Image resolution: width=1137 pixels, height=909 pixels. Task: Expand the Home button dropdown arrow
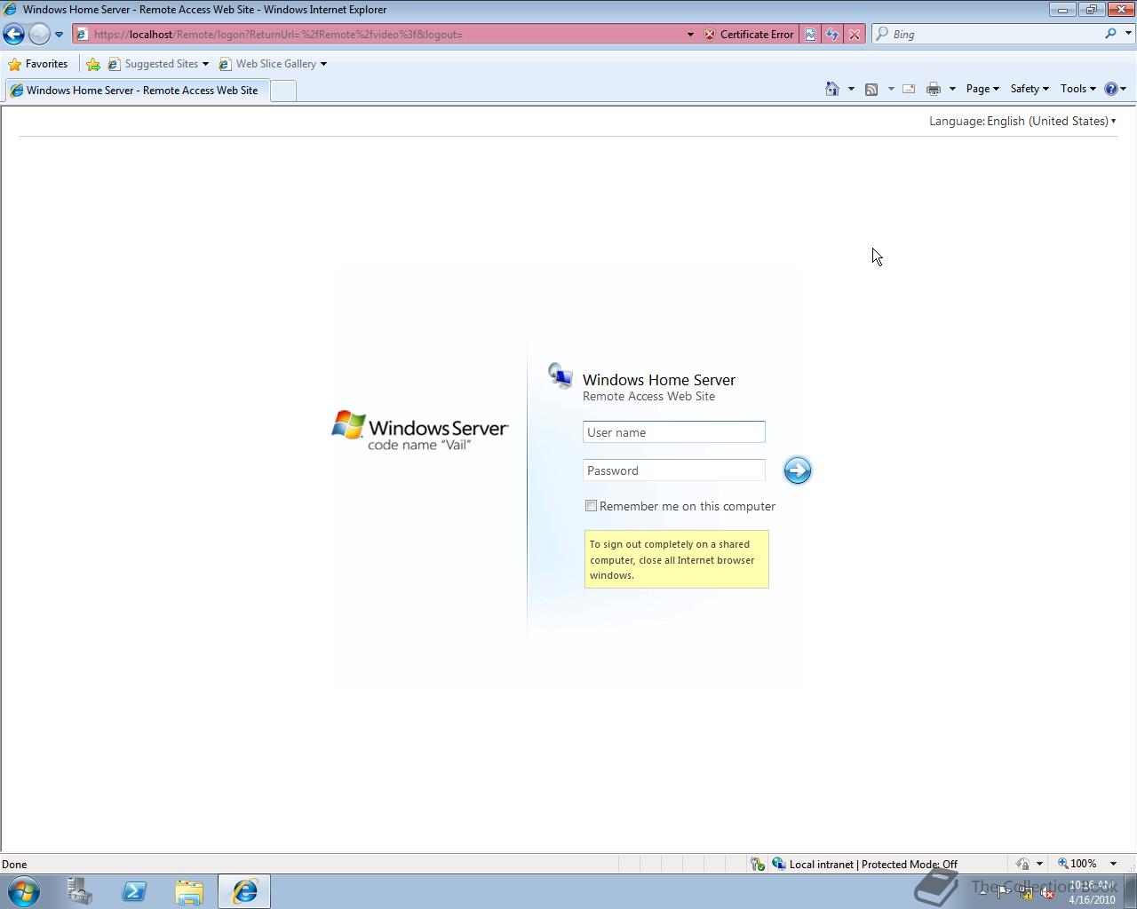(x=851, y=89)
